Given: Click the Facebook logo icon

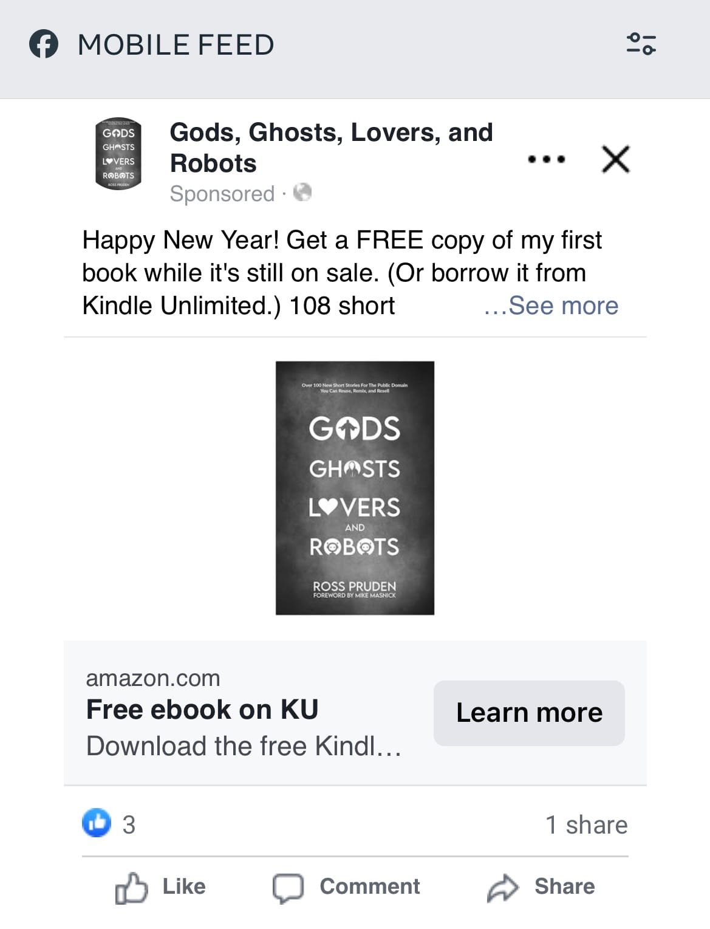Looking at the screenshot, I should [x=44, y=45].
